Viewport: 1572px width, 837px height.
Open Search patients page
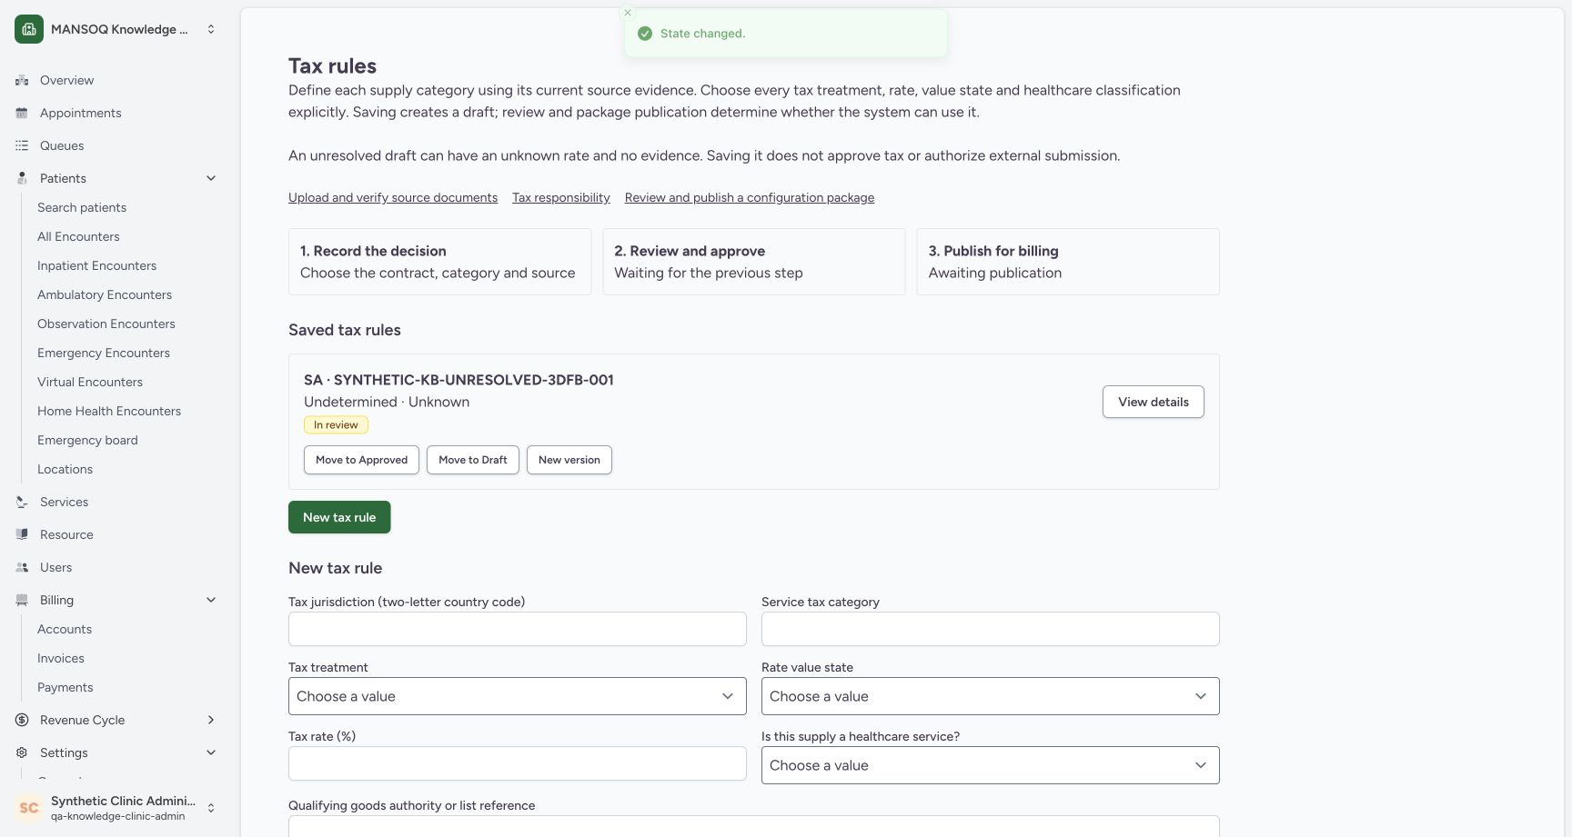(x=82, y=207)
